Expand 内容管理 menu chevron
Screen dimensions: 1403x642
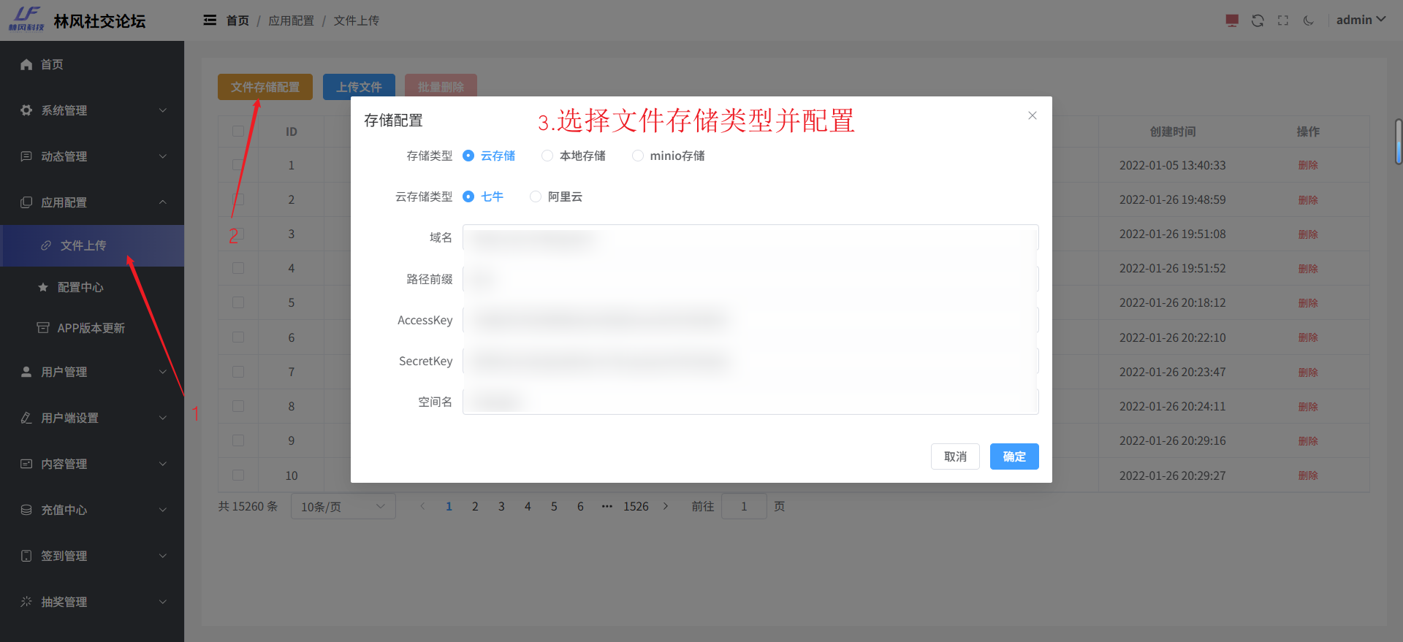coord(163,464)
